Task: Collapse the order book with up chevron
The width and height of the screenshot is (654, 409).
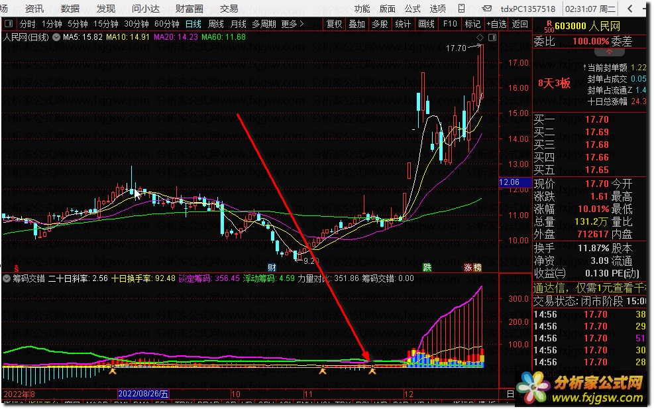Action: click(x=610, y=52)
